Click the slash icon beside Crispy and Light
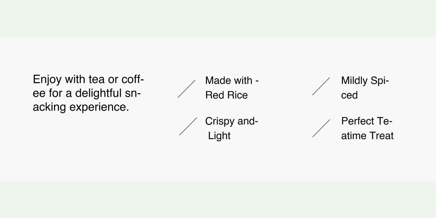 tap(188, 126)
